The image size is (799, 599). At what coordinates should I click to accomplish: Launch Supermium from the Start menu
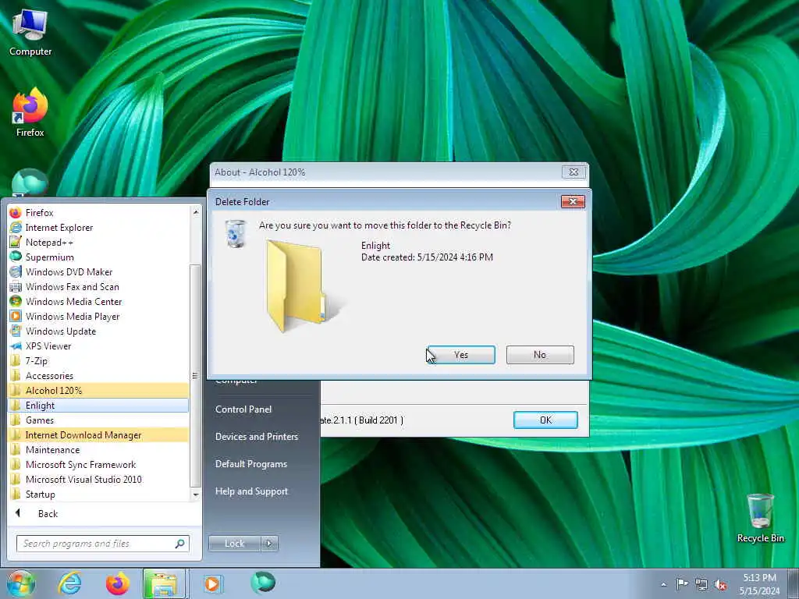(x=99, y=257)
